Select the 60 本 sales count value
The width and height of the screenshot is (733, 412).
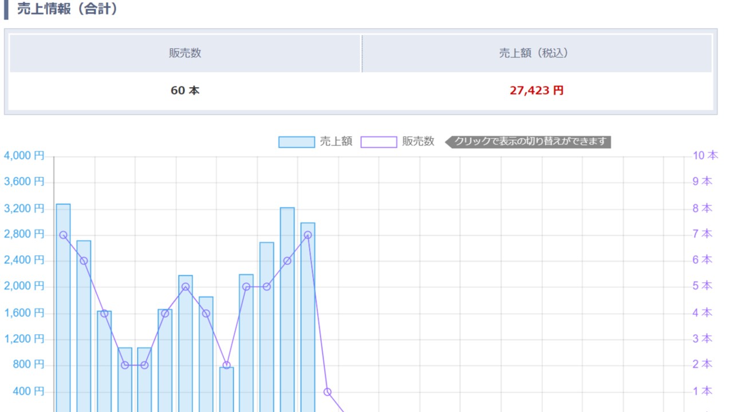[185, 90]
